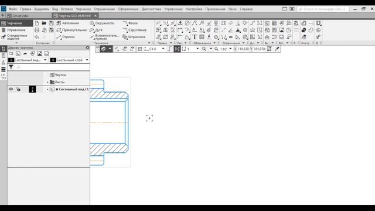
Task: Select the Штриховка hatch tool
Action: [x=134, y=37]
